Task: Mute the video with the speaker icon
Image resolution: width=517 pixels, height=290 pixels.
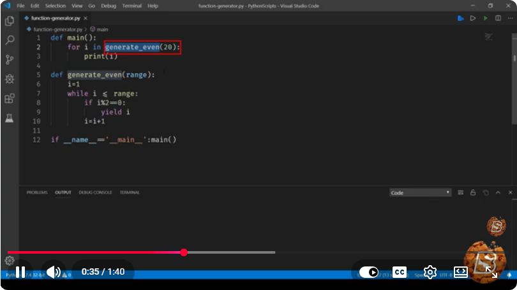Action: (x=53, y=272)
